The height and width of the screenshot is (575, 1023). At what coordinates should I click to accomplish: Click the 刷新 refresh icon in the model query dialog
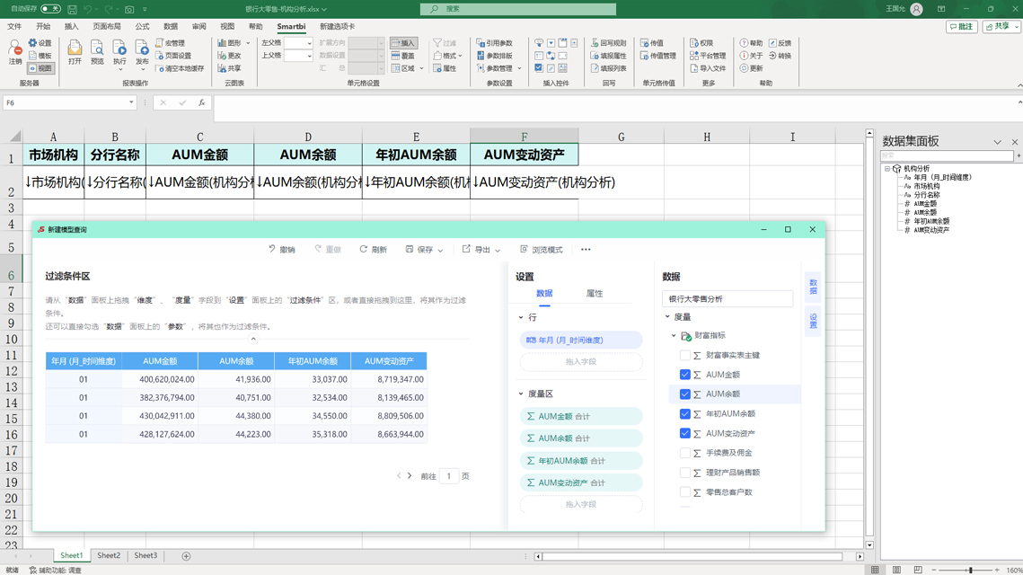pos(375,250)
